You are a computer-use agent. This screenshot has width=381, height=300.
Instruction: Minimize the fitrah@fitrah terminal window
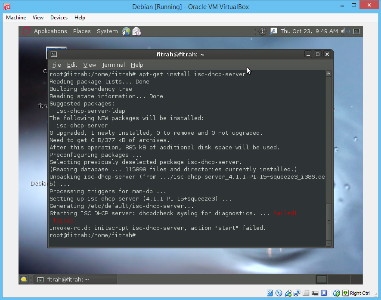click(308, 54)
